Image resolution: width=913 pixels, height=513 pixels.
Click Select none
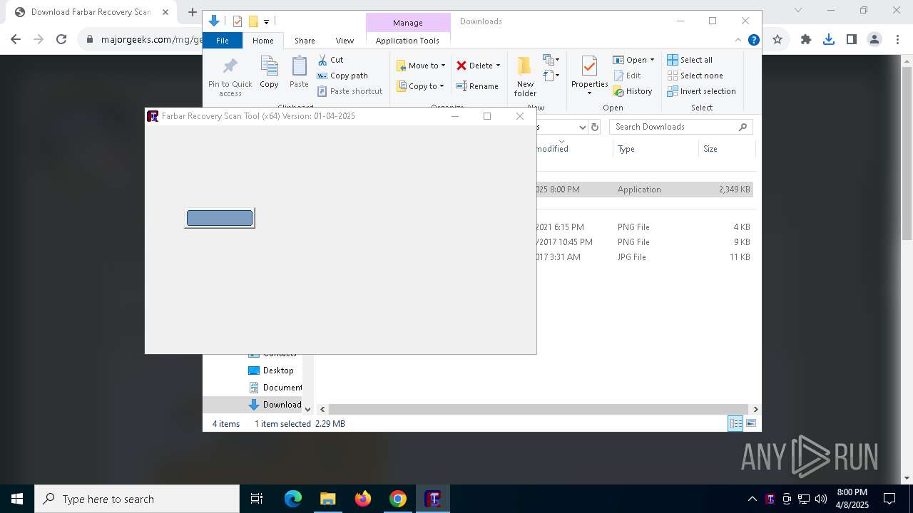pyautogui.click(x=695, y=76)
